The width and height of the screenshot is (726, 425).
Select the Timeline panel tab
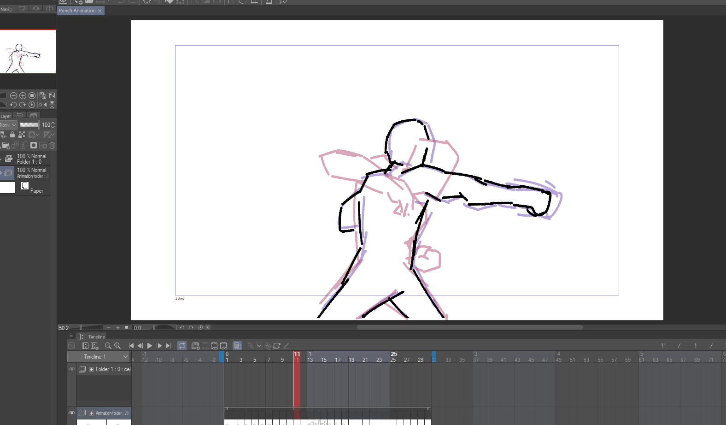pos(92,337)
